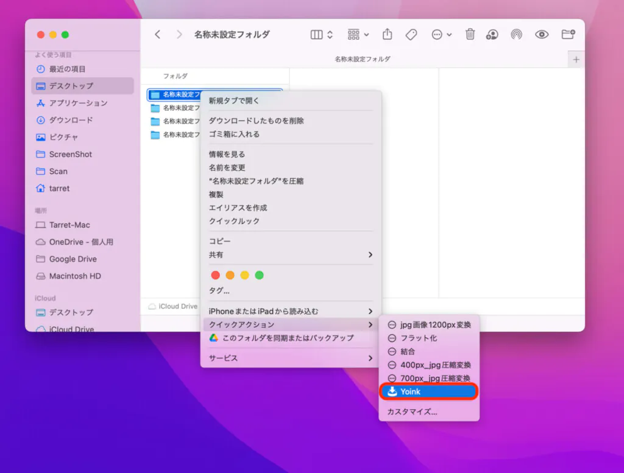Expand the group-by dropdown arrow

[x=366, y=35]
